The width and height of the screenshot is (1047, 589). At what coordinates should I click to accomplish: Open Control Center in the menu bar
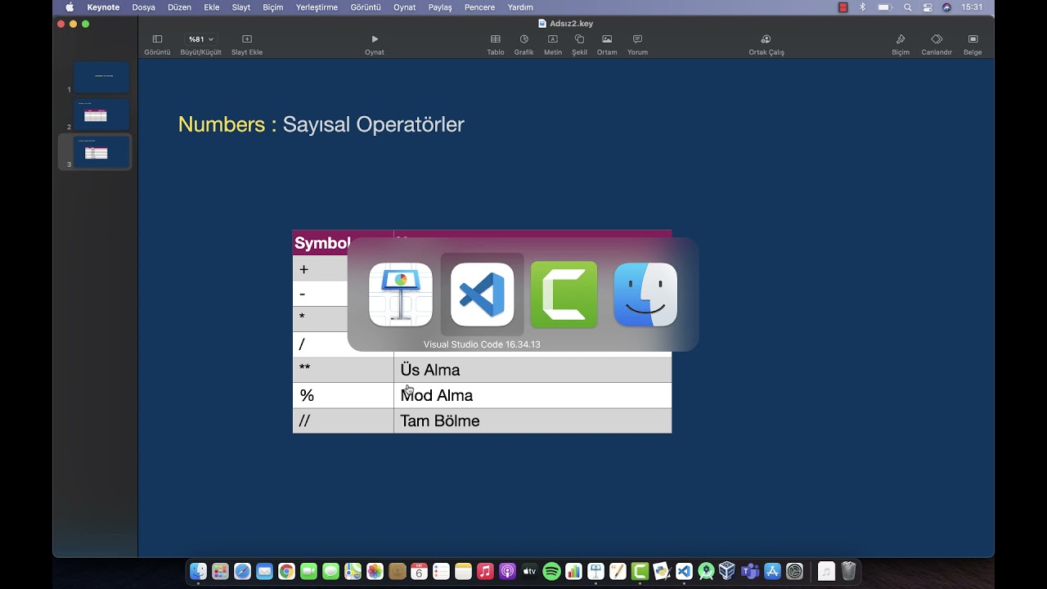pyautogui.click(x=928, y=7)
